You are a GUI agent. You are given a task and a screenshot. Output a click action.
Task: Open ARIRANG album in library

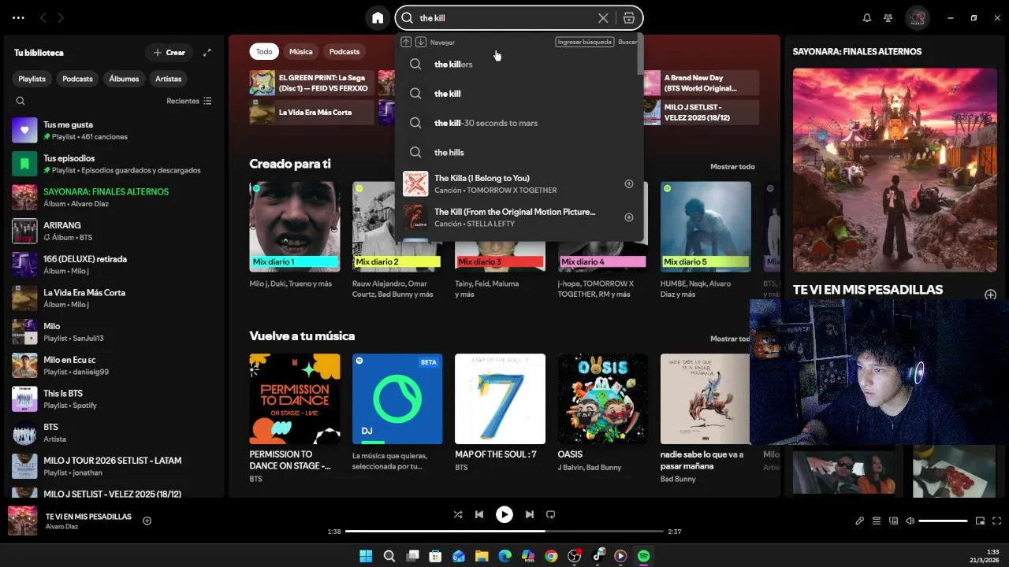(x=114, y=231)
